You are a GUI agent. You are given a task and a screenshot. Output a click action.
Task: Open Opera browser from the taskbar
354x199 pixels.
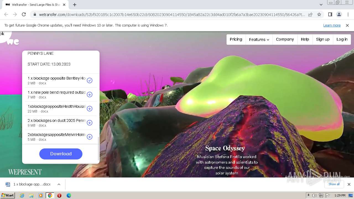(59, 195)
